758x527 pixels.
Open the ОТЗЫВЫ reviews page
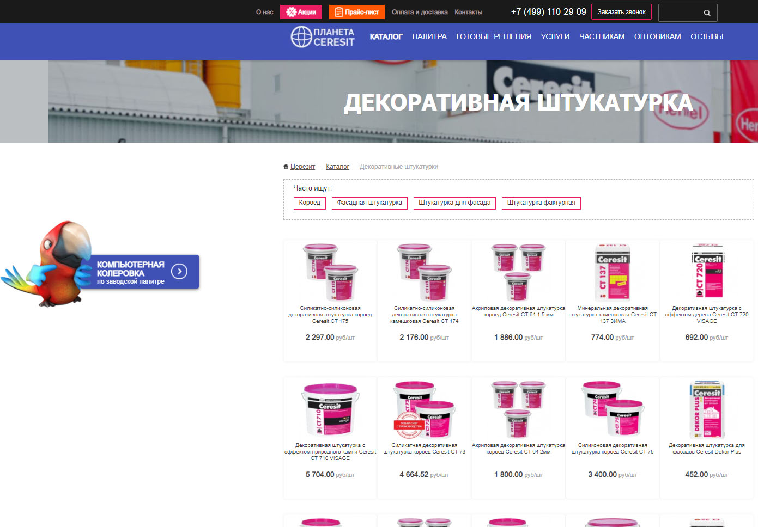coord(707,36)
